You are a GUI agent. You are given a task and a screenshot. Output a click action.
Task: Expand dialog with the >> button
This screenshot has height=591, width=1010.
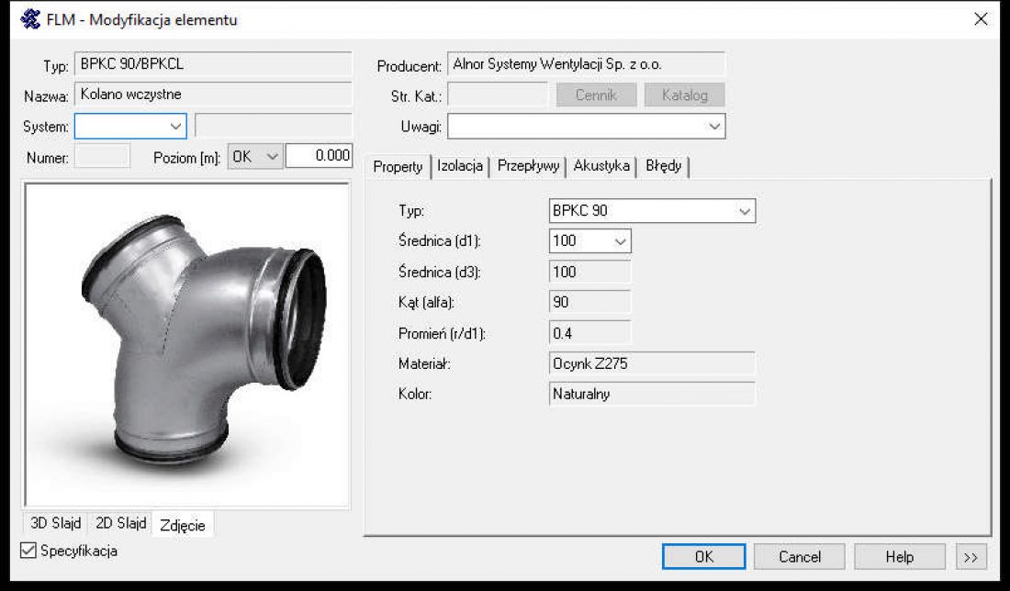click(971, 557)
